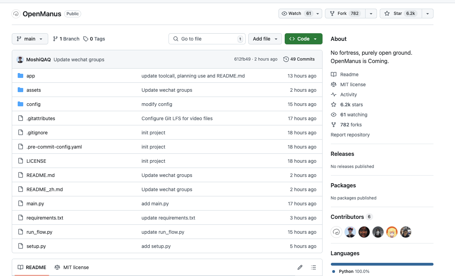
Task: Click the history clock icon for commits
Action: tap(286, 59)
